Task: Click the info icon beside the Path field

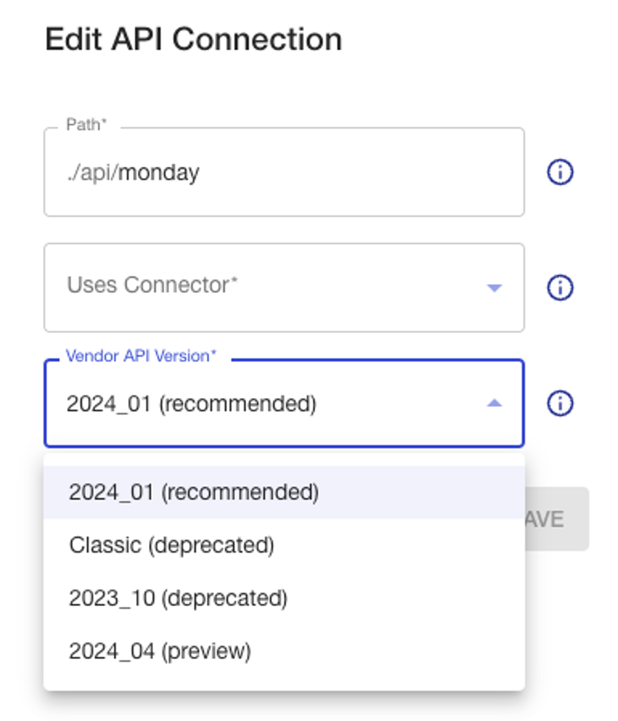Action: 560,172
